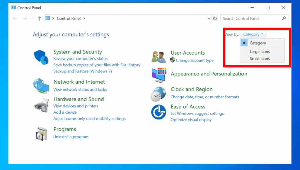Go up one level with up arrow
The width and height of the screenshot is (300, 170).
click(x=40, y=18)
